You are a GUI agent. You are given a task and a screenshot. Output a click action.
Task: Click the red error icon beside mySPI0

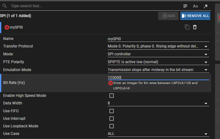(7, 27)
